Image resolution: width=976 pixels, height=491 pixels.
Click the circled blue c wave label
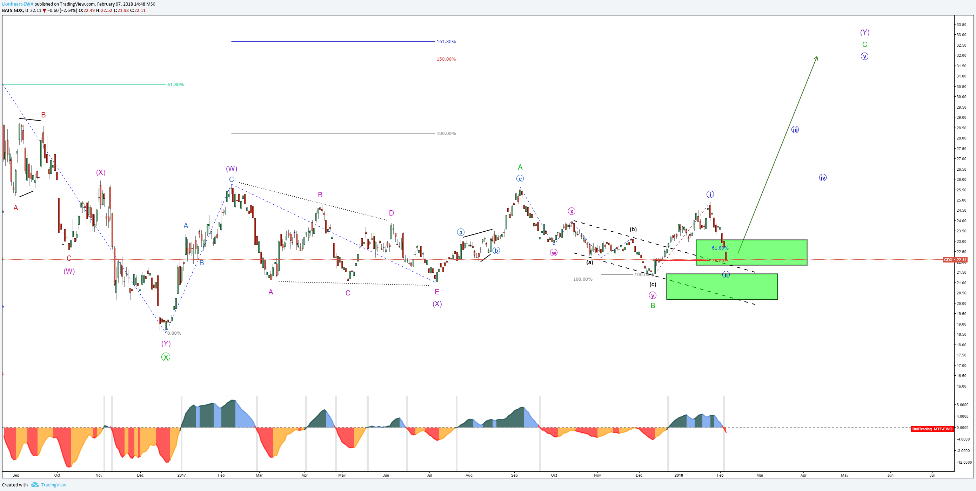point(520,179)
